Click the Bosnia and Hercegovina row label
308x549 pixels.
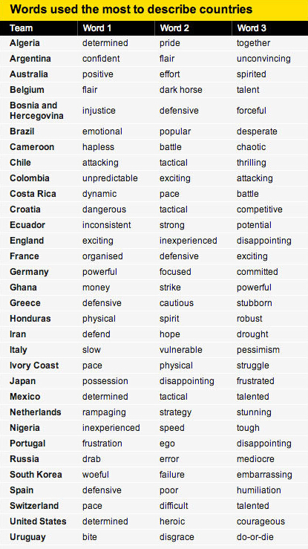[36, 111]
